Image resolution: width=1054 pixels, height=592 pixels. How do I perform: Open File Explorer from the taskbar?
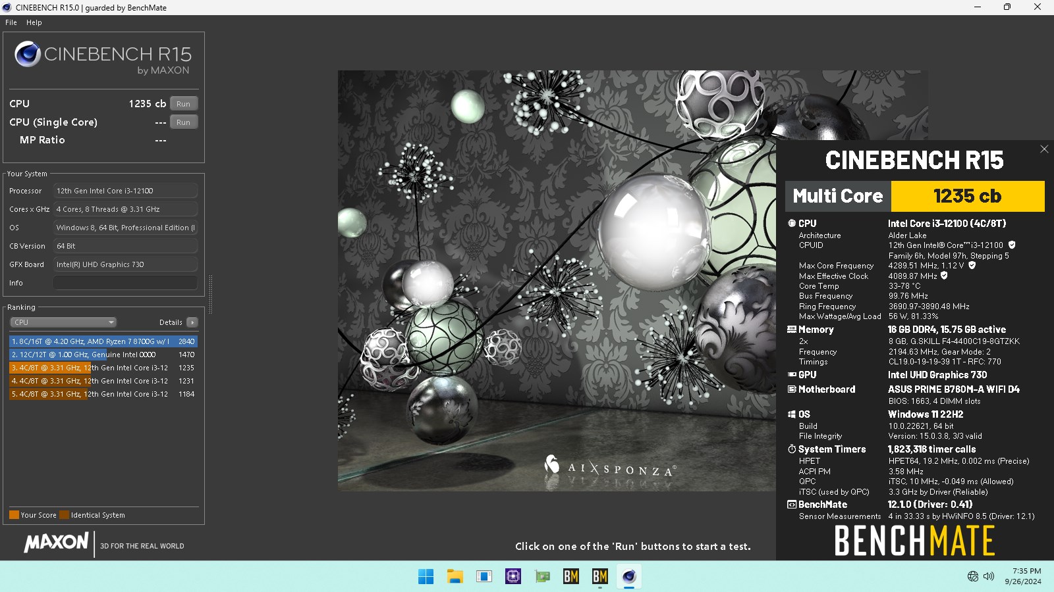click(x=455, y=576)
